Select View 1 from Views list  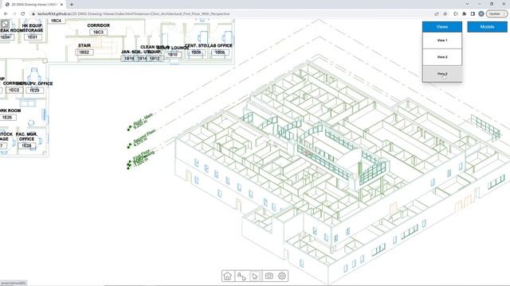point(442,41)
